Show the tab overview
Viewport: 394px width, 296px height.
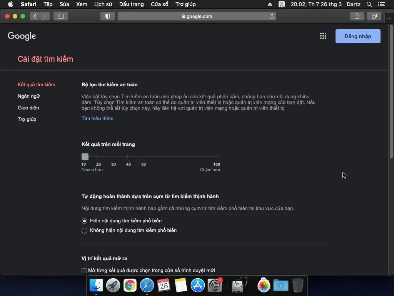tap(374, 16)
